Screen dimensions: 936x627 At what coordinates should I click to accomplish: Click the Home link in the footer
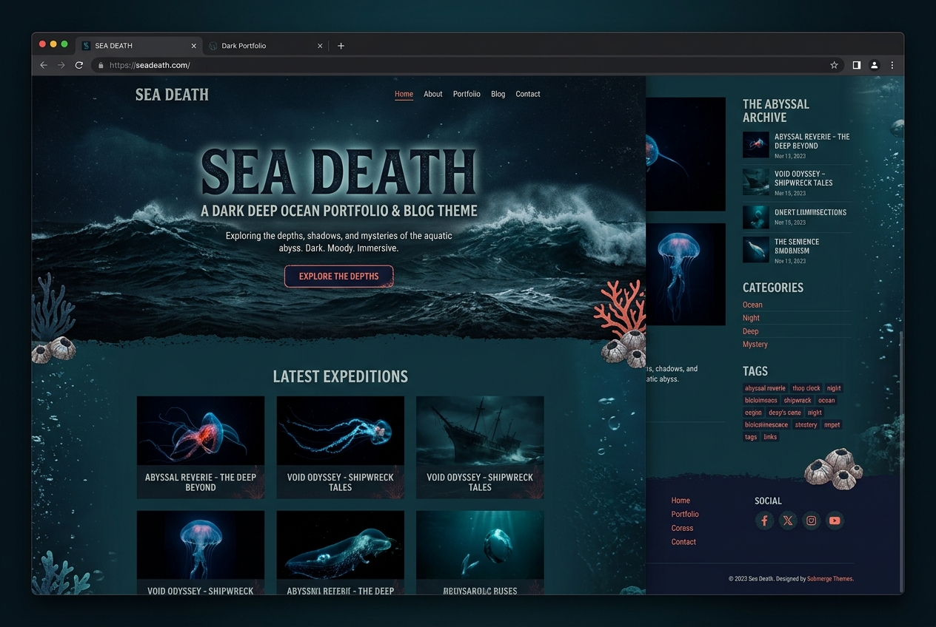click(681, 501)
